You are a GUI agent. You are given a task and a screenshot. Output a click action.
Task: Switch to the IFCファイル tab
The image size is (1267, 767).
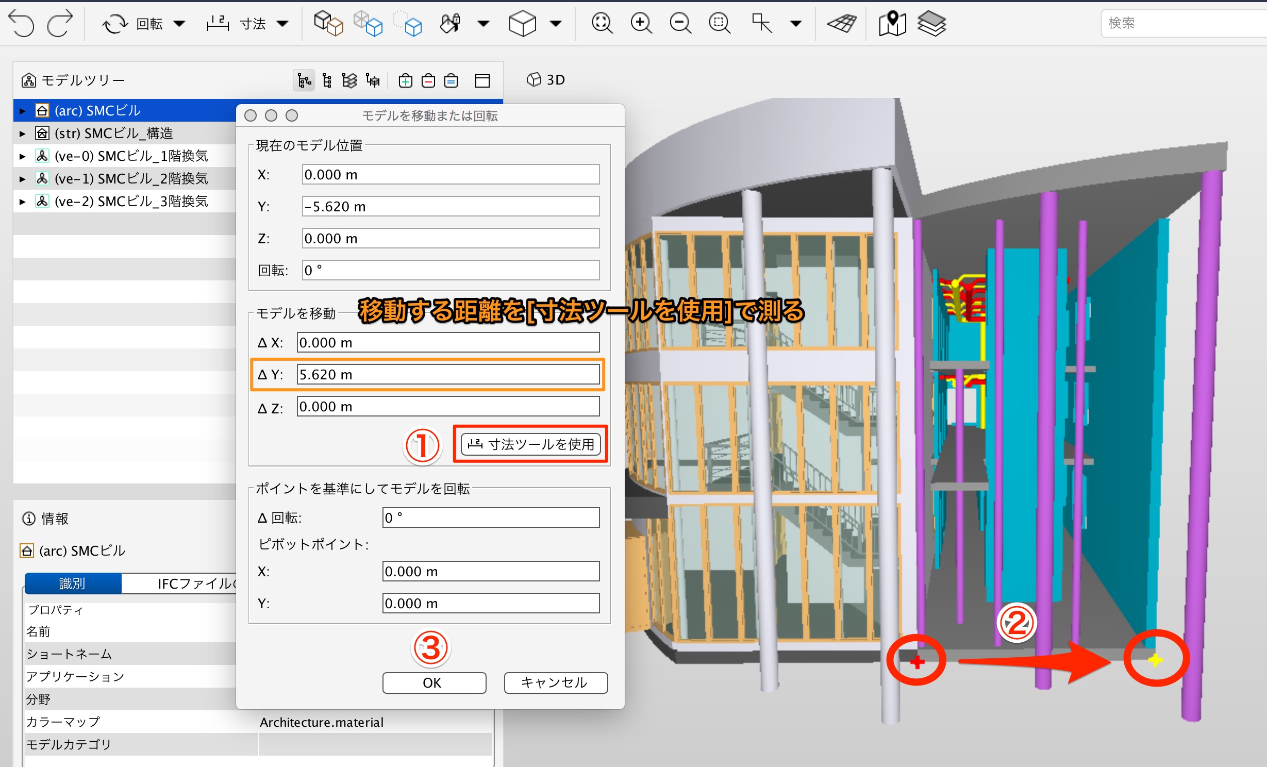coord(196,583)
